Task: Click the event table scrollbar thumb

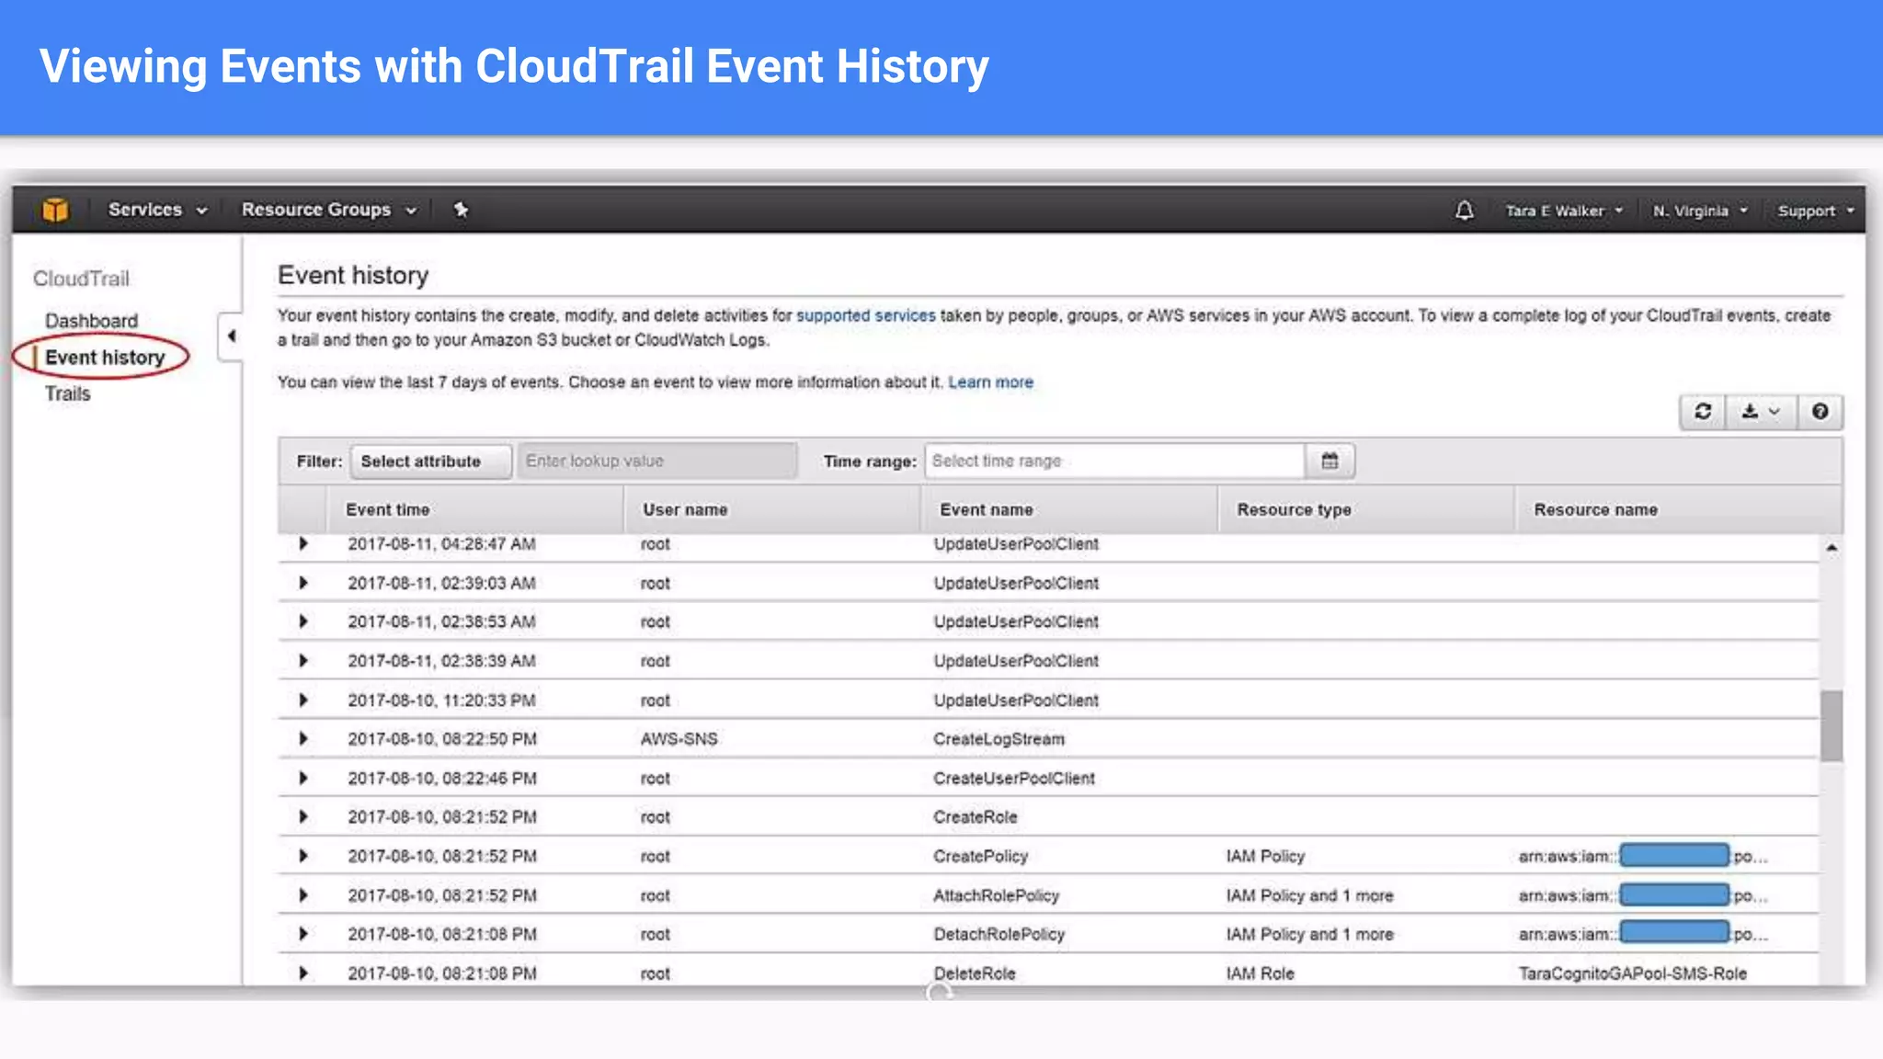Action: point(1831,725)
